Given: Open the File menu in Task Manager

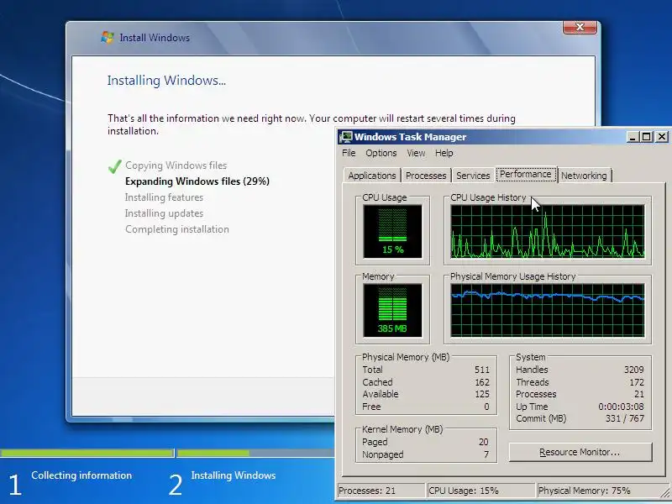Looking at the screenshot, I should click(x=349, y=153).
